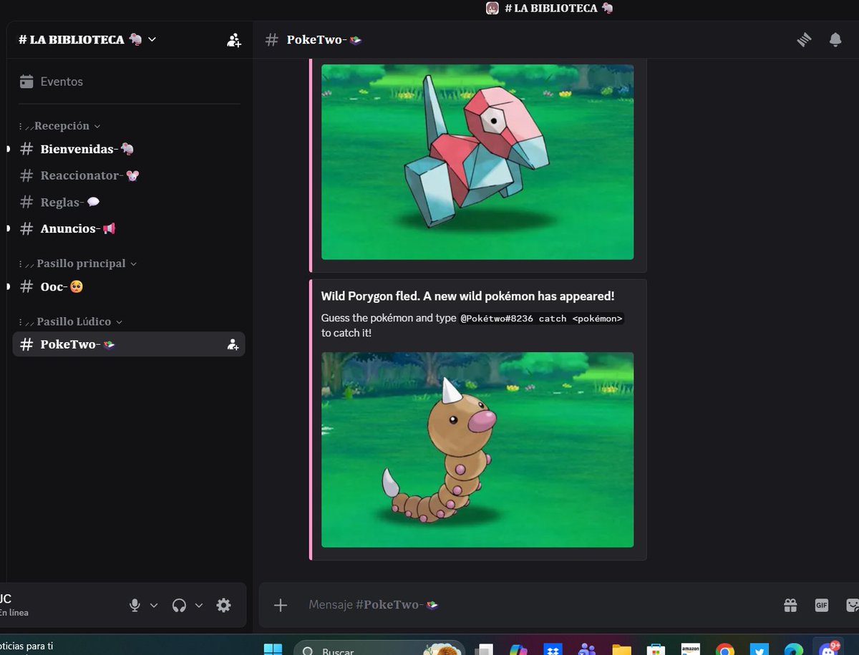Open File Explorer from the taskbar
The height and width of the screenshot is (655, 859).
[x=621, y=649]
